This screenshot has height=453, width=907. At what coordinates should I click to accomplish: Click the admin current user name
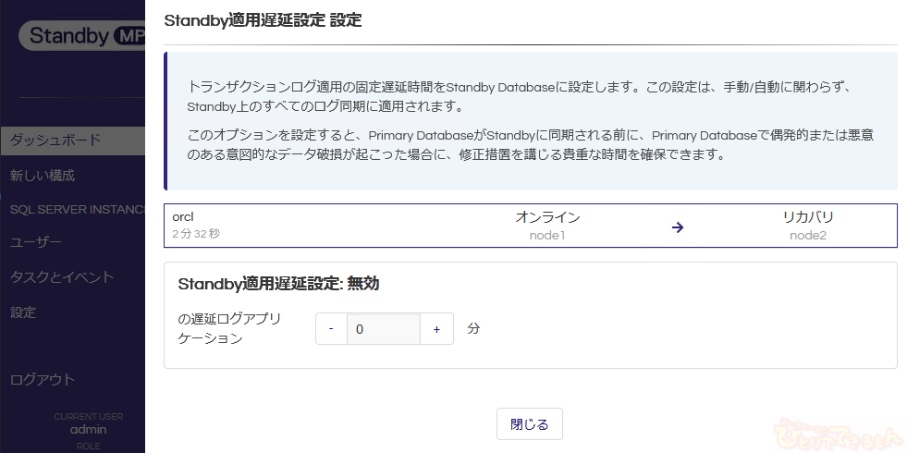click(88, 429)
